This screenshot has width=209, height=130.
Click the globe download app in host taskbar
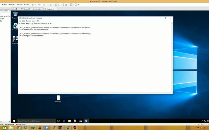pyautogui.click(x=33, y=128)
